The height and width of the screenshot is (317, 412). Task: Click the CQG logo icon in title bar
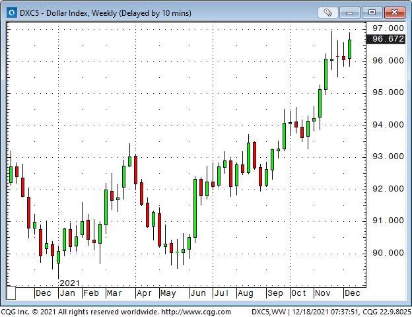pyautogui.click(x=12, y=13)
